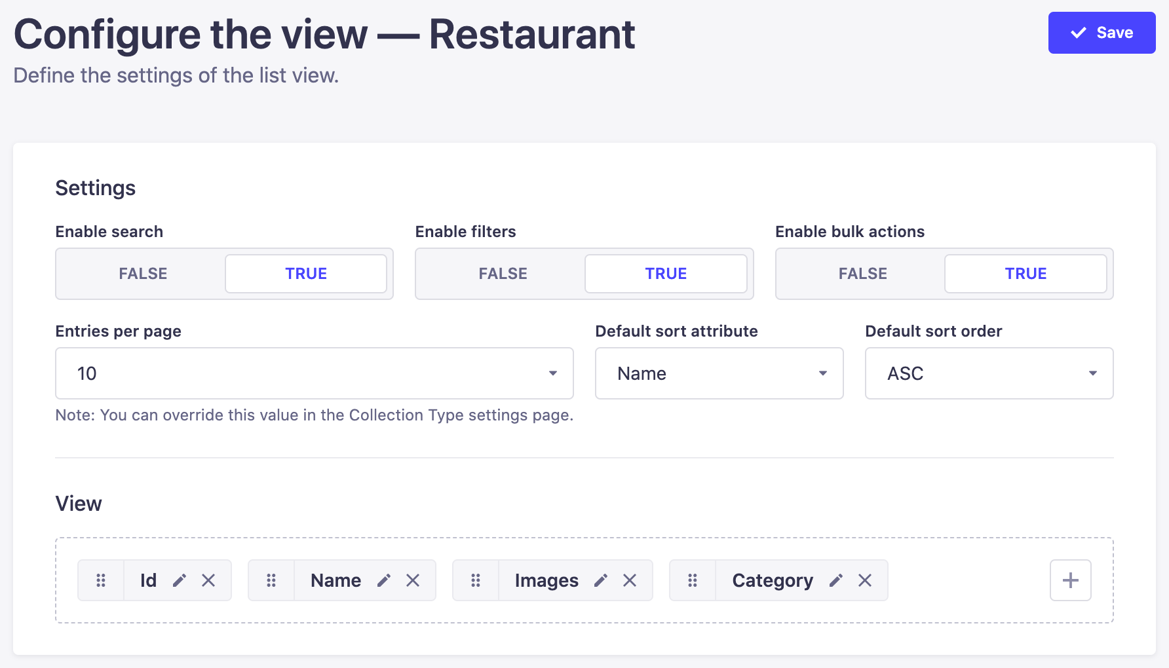The height and width of the screenshot is (668, 1169).
Task: Click the Images field chip
Action: coord(547,580)
